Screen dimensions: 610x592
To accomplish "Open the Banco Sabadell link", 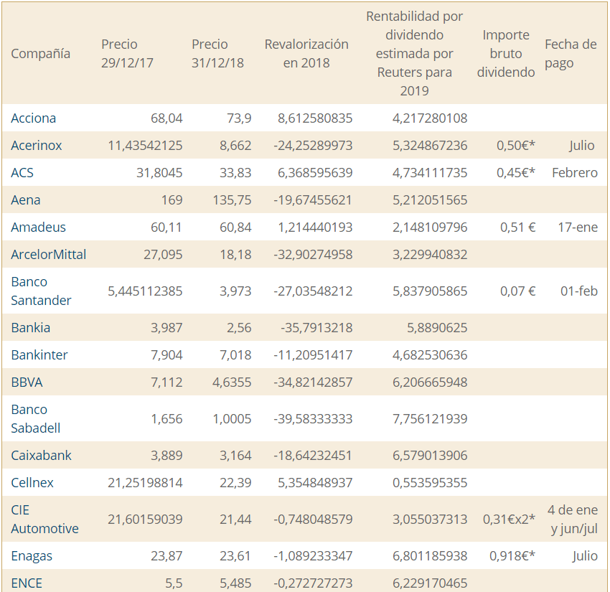I will tap(35, 418).
